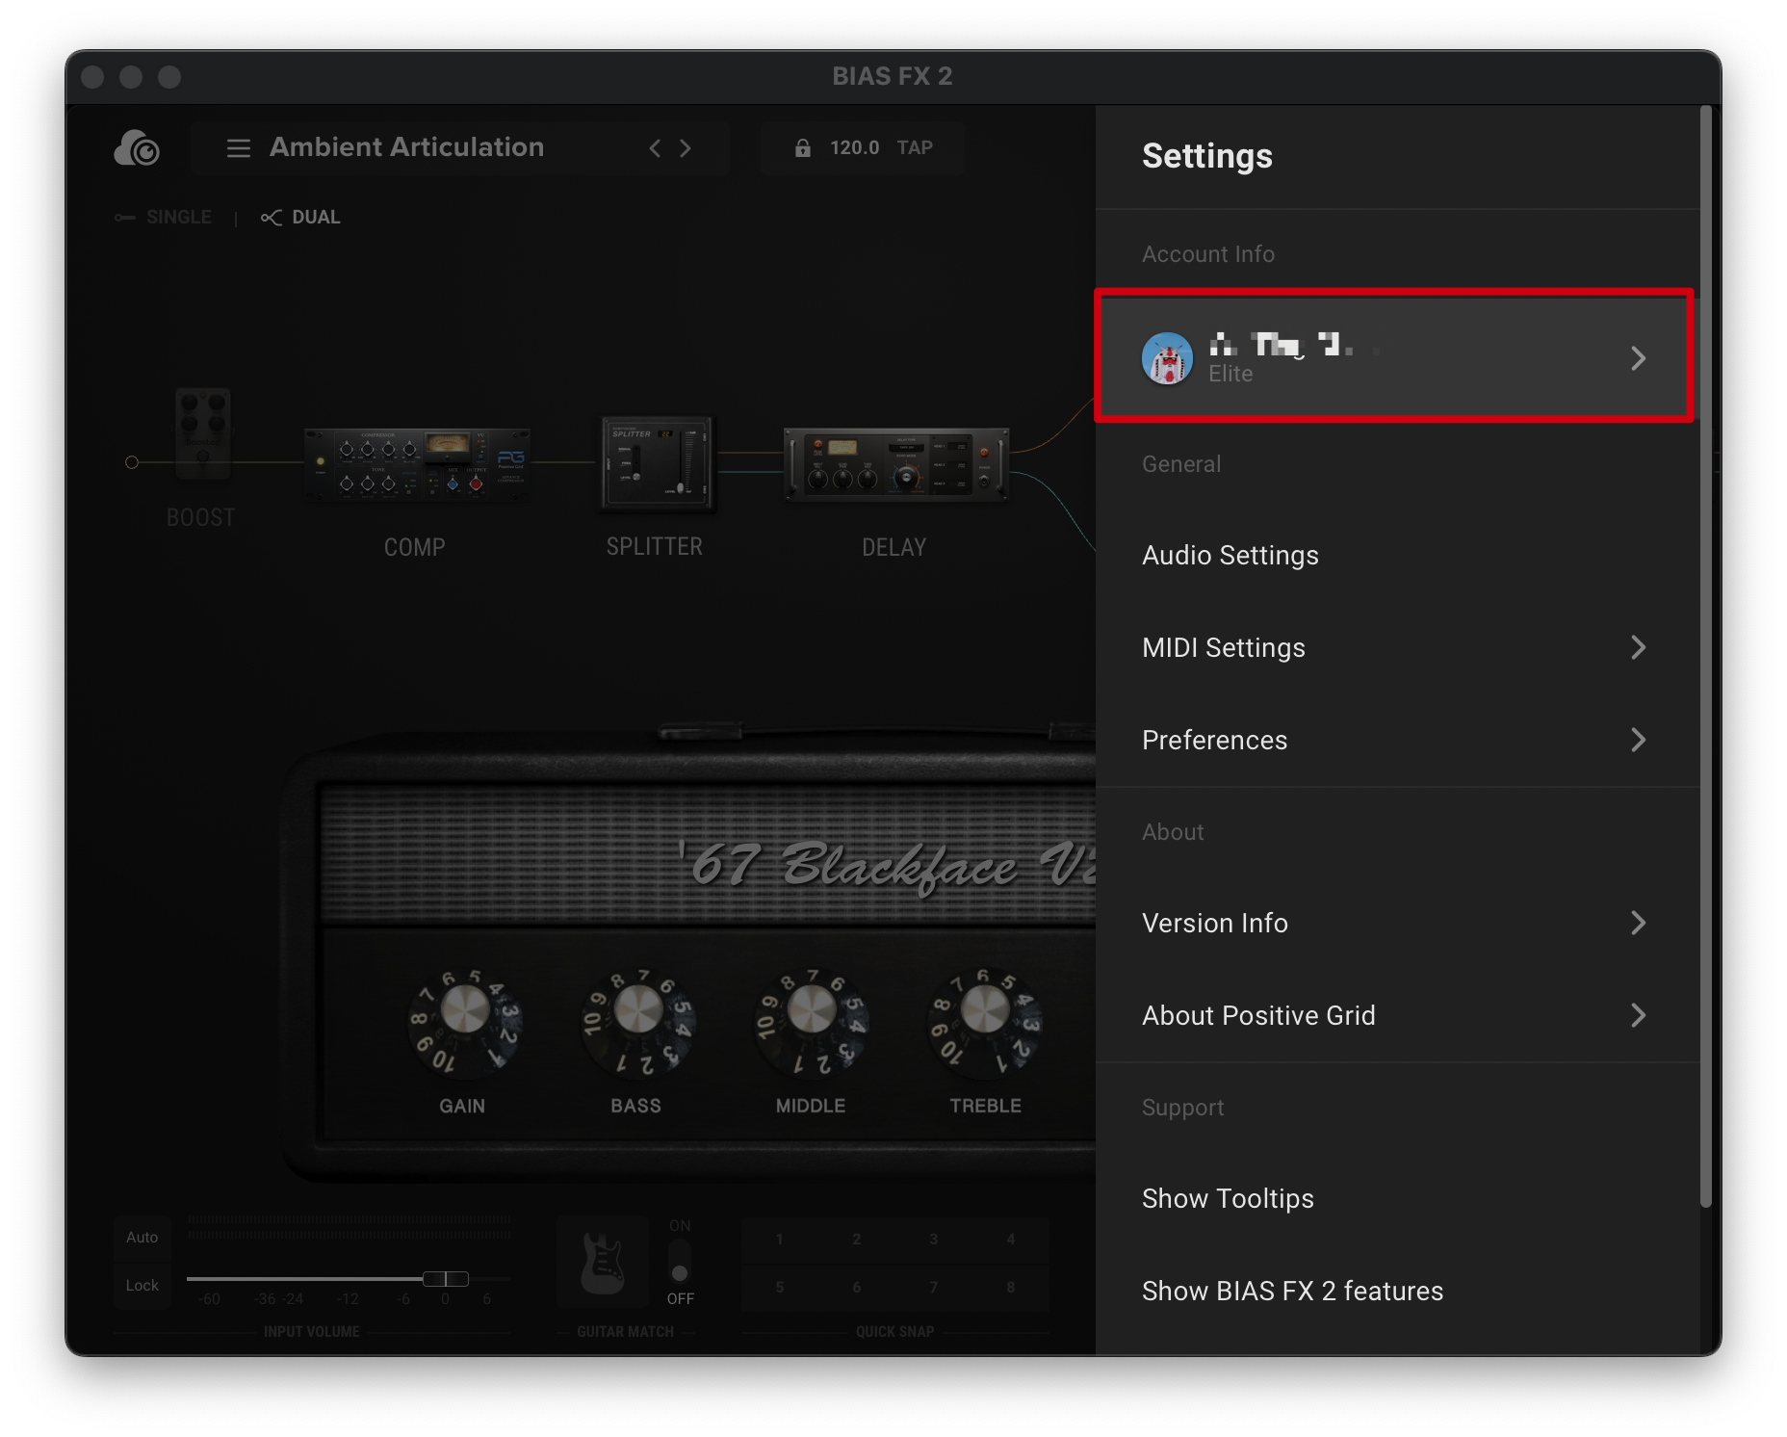Expand Preferences chevron arrow
The image size is (1787, 1437).
[x=1638, y=740]
